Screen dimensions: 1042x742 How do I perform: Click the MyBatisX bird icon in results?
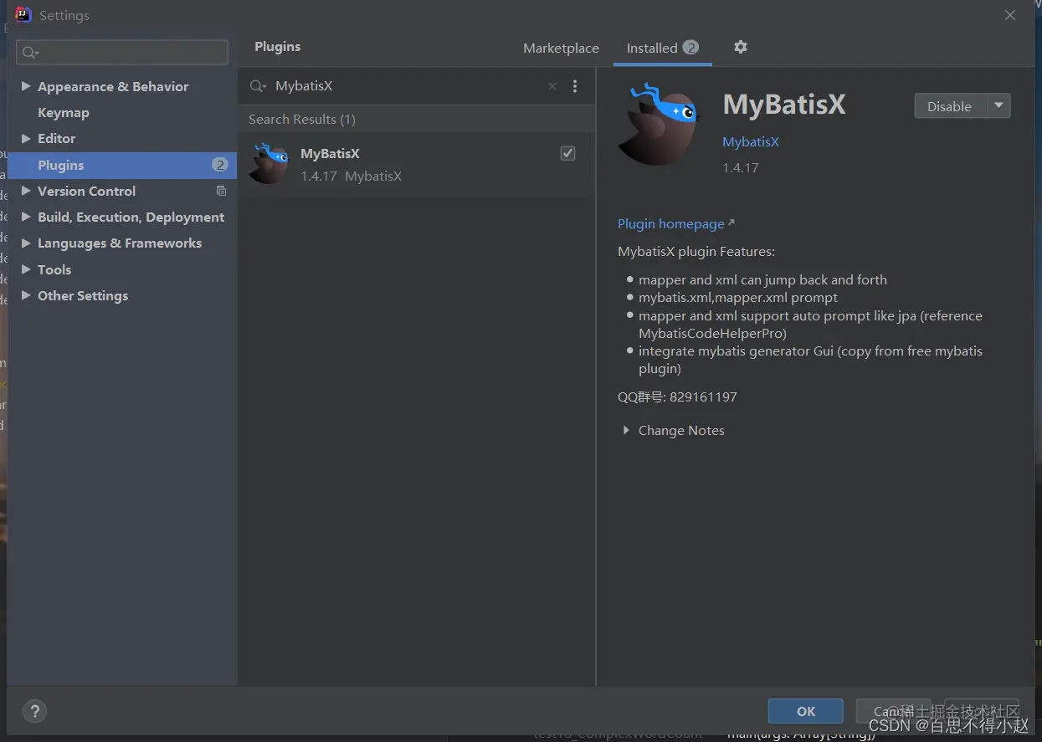(x=269, y=163)
